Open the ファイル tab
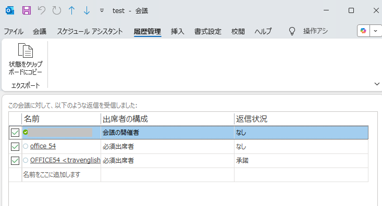 pos(14,31)
